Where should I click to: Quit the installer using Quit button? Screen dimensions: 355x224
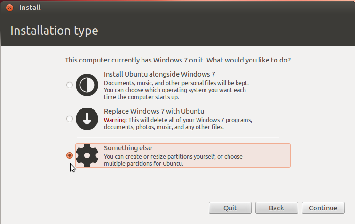230,208
